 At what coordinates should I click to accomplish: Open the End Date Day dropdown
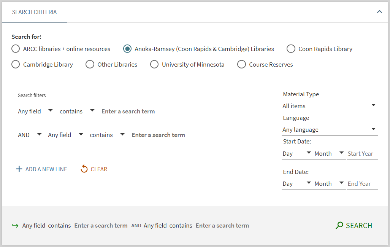(x=296, y=183)
